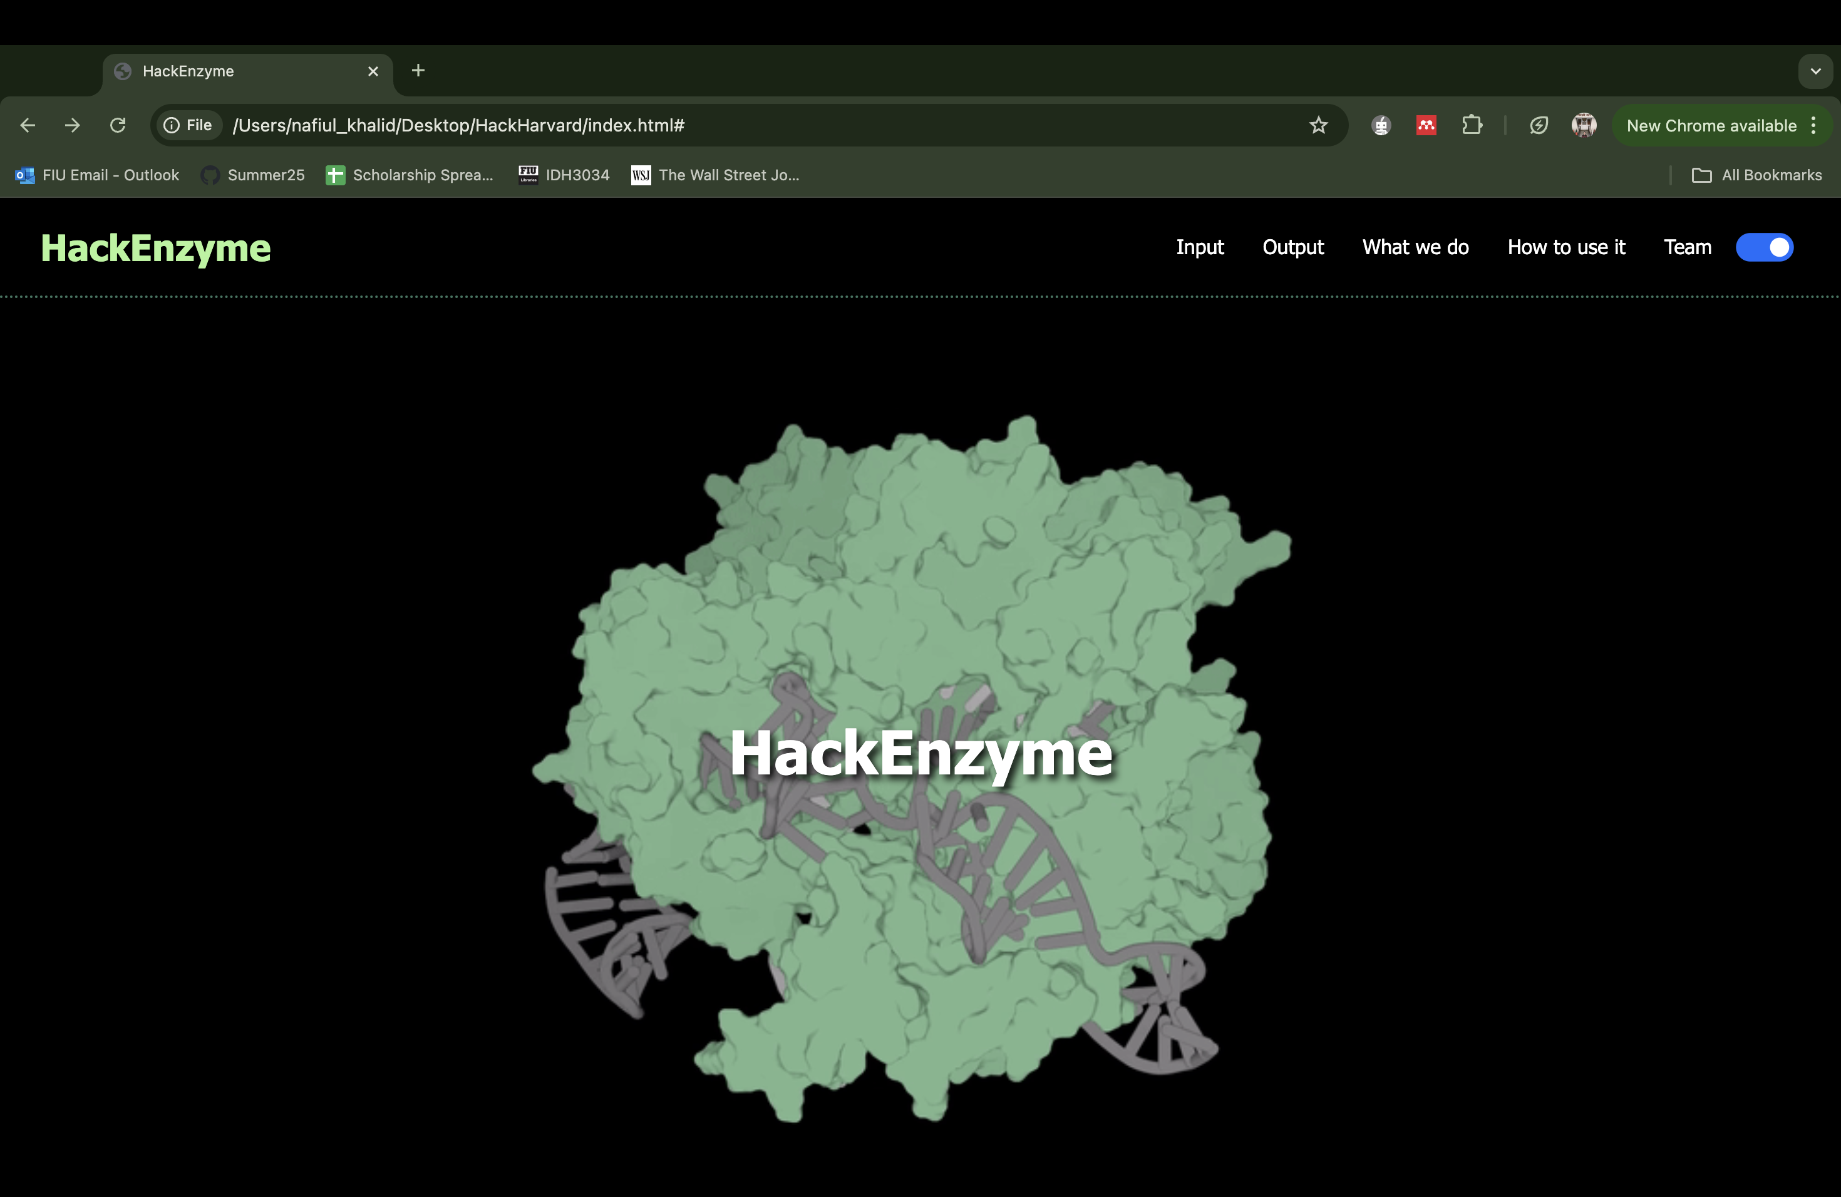This screenshot has height=1197, width=1841.
Task: Open the Chrome three-dot menu
Action: [1813, 125]
